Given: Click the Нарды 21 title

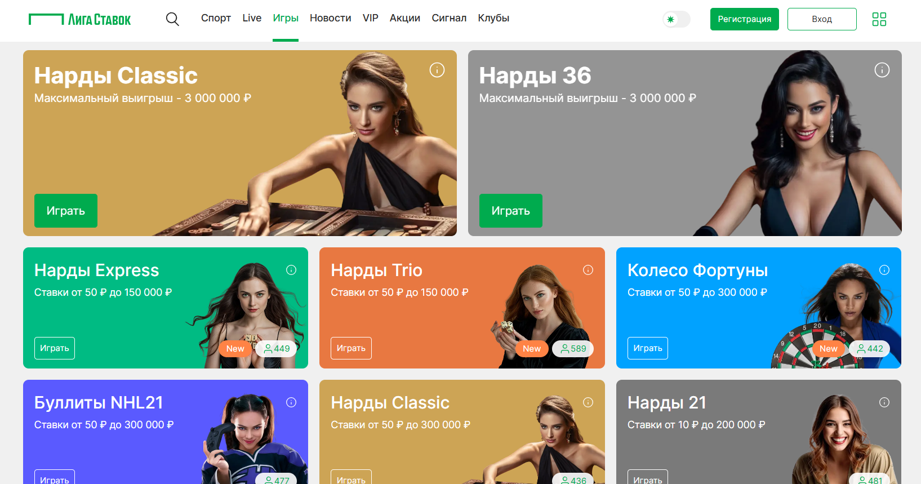Looking at the screenshot, I should [667, 403].
